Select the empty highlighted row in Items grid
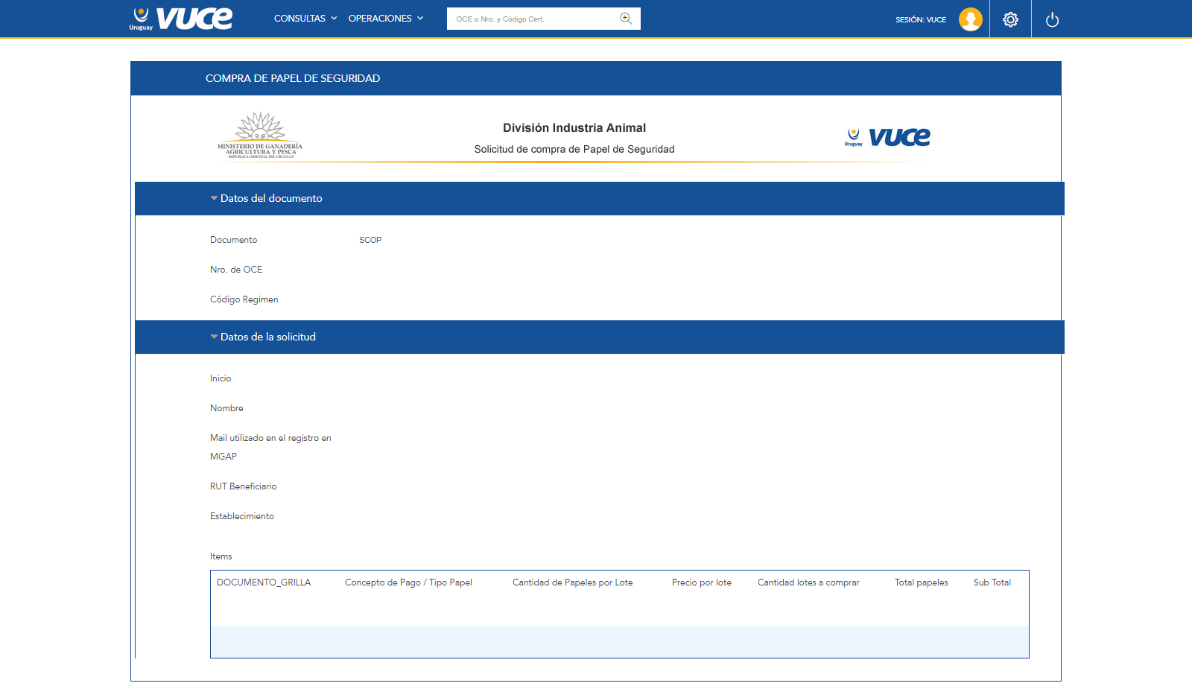1192x689 pixels. [x=619, y=641]
